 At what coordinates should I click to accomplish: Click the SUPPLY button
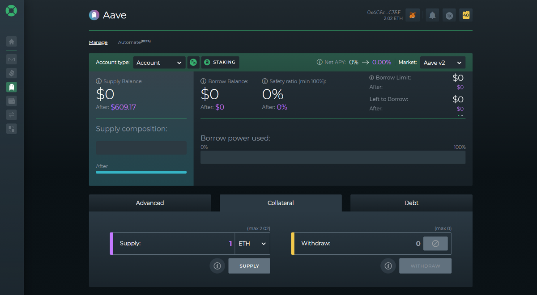(x=249, y=266)
